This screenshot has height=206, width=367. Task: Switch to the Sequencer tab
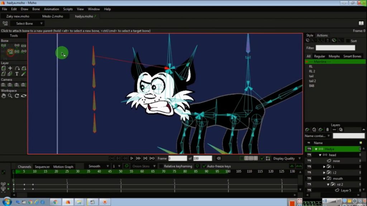pos(42,167)
